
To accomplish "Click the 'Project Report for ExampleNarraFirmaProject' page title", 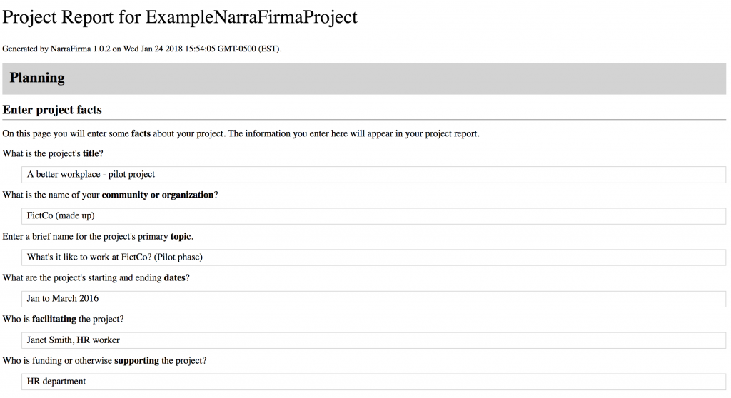I will point(180,17).
